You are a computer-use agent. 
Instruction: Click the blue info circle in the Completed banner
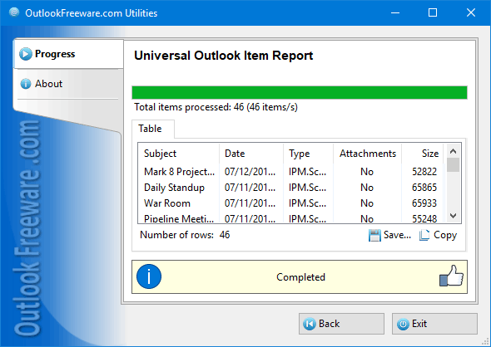pyautogui.click(x=149, y=276)
